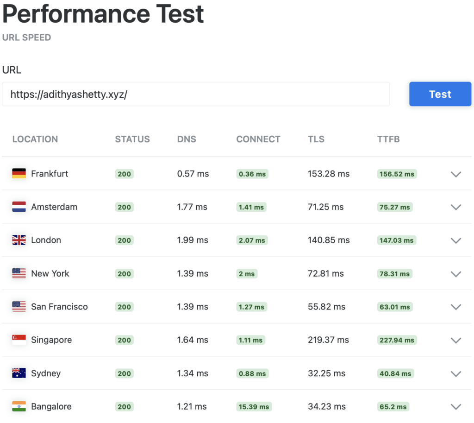Click the 200 status badge for Frankfurt
This screenshot has height=423, width=474.
[x=124, y=174]
